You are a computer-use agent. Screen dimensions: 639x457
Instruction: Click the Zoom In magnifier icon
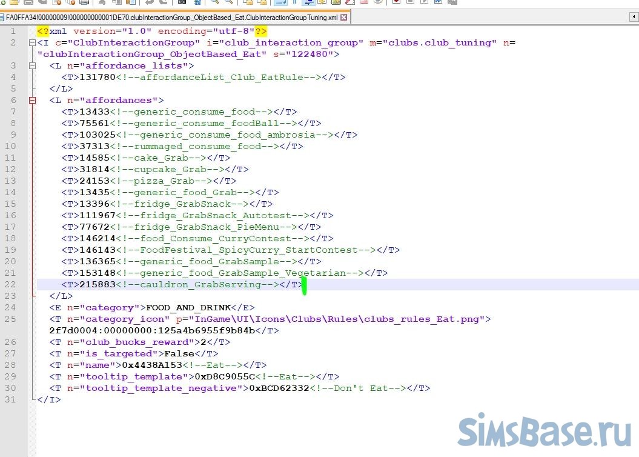(x=214, y=2)
